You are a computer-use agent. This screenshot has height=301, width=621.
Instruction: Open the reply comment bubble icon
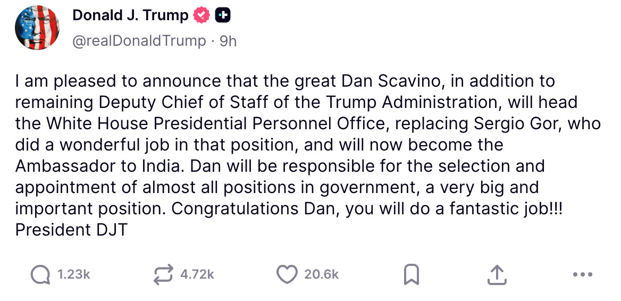39,274
